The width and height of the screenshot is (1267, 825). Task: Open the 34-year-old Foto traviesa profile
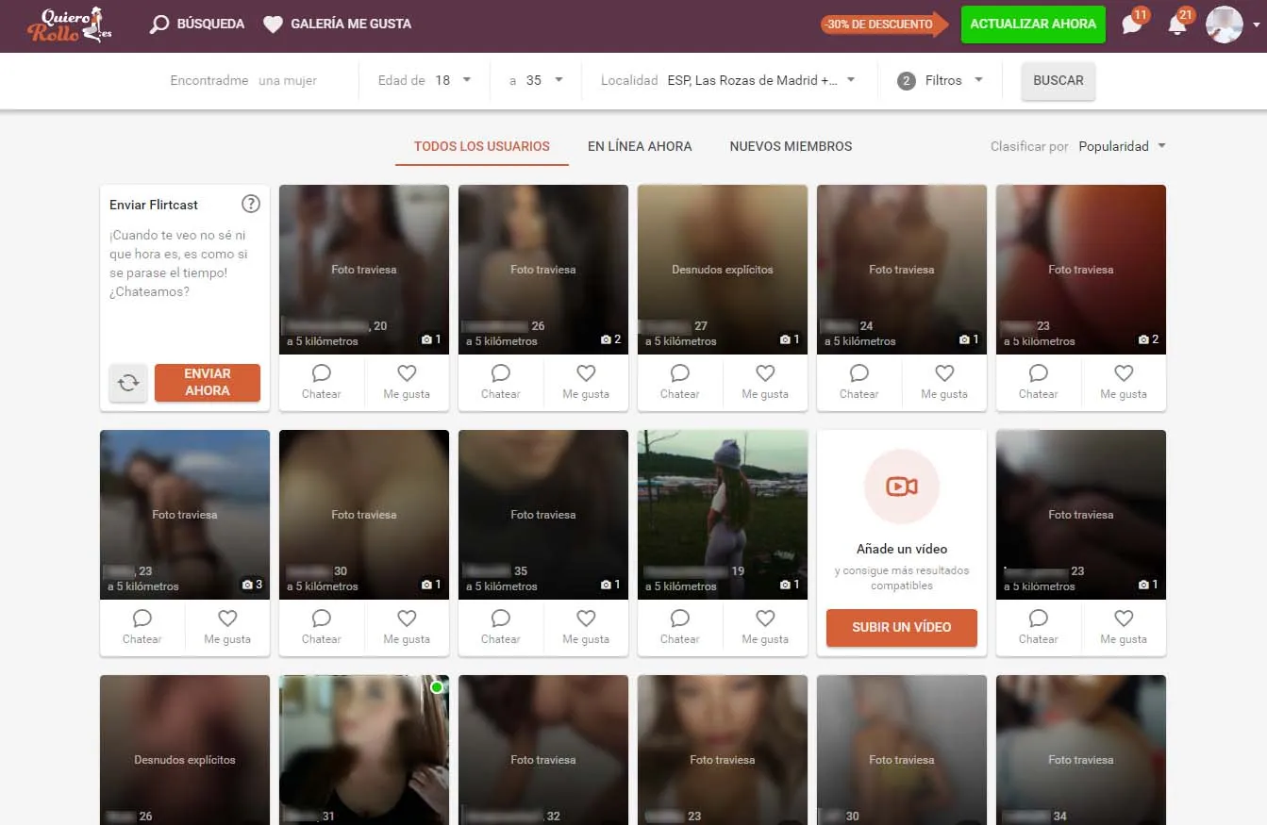pos(1081,750)
